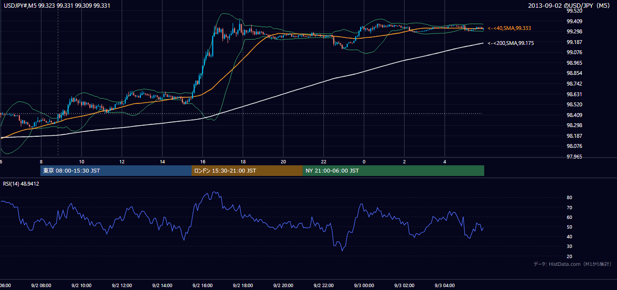
Task: Click the NY 21:00-06:00 JST session bar
Action: (x=393, y=171)
